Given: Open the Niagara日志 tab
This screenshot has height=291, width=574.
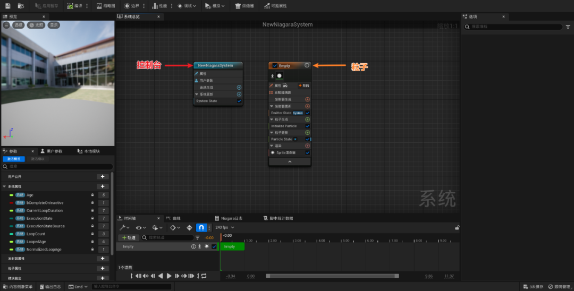Looking at the screenshot, I should coord(229,218).
